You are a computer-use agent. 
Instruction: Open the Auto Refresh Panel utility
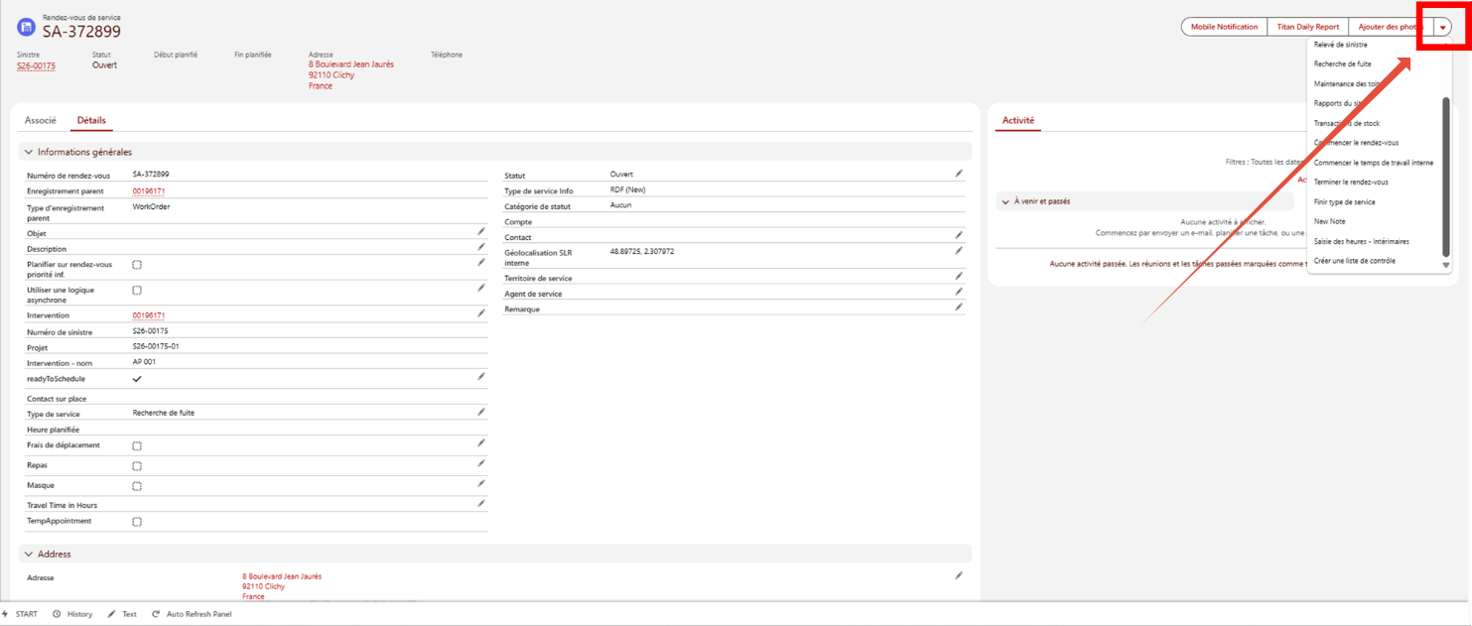[192, 614]
